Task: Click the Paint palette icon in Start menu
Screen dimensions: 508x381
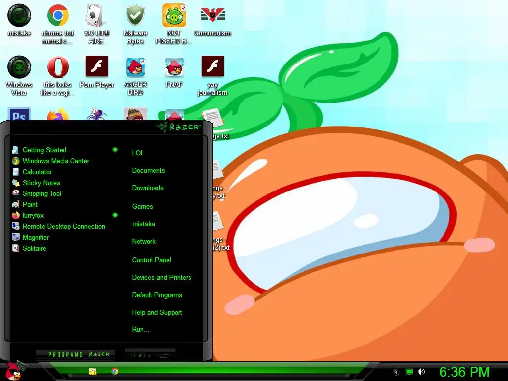Action: [x=15, y=204]
